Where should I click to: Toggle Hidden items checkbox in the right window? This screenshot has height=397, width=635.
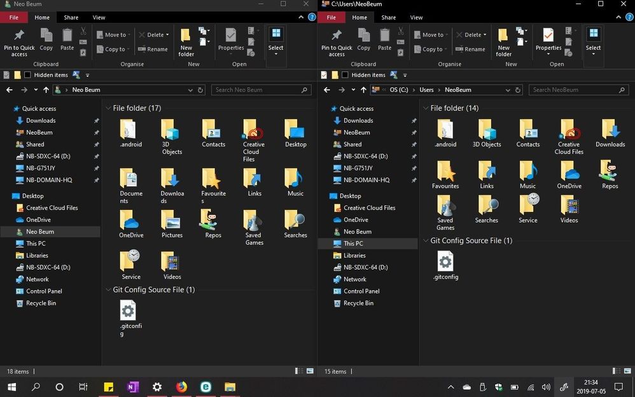click(x=344, y=75)
